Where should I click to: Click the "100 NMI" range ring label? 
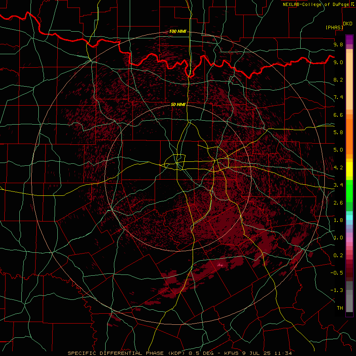178,31
